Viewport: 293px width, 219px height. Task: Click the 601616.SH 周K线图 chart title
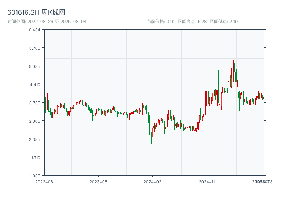tap(36, 12)
